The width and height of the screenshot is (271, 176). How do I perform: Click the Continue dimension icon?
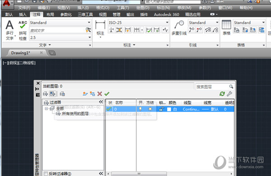point(137,30)
